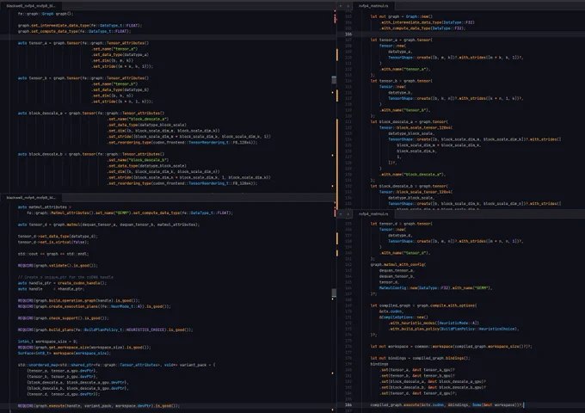Click the 'auto matmul_attributes =' line
Image resolution: width=585 pixels, height=413 pixels.
pos(45,207)
